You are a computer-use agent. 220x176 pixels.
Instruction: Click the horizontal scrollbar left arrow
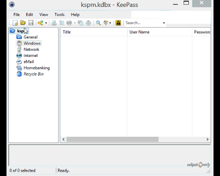coord(64,139)
